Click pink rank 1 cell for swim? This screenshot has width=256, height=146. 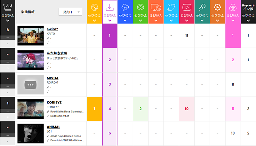point(233,35)
